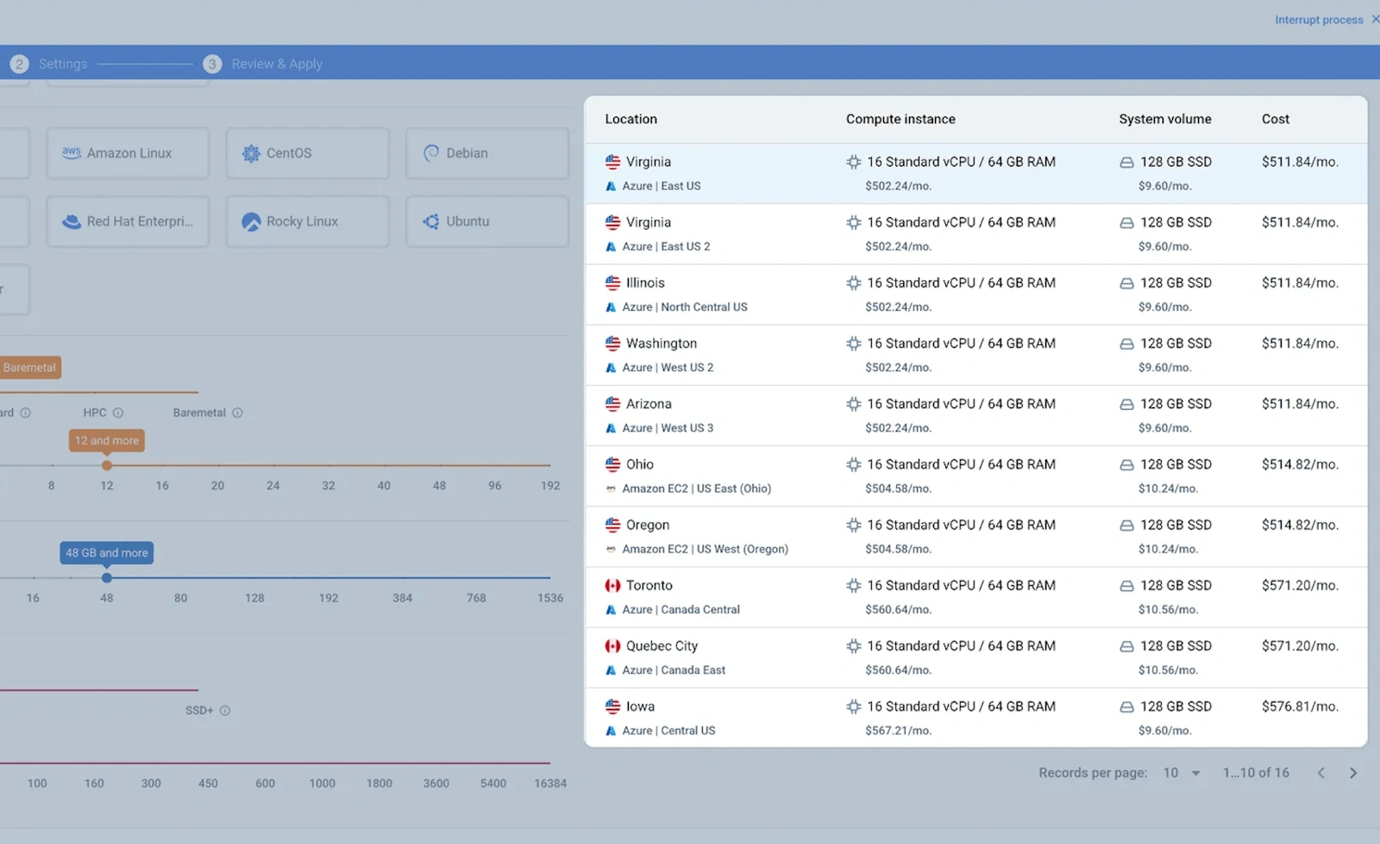Click the CentOS logo icon
This screenshot has width=1380, height=844.
click(251, 153)
